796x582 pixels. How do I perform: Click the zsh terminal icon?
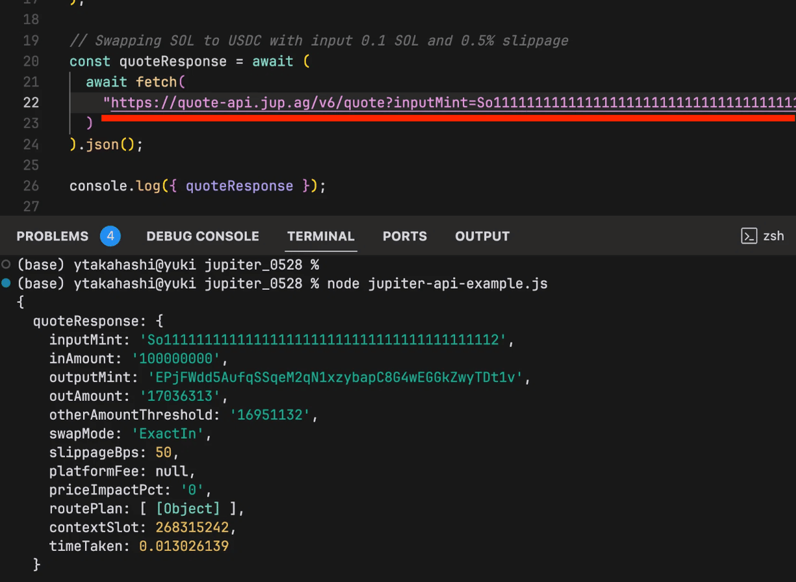pyautogui.click(x=750, y=236)
